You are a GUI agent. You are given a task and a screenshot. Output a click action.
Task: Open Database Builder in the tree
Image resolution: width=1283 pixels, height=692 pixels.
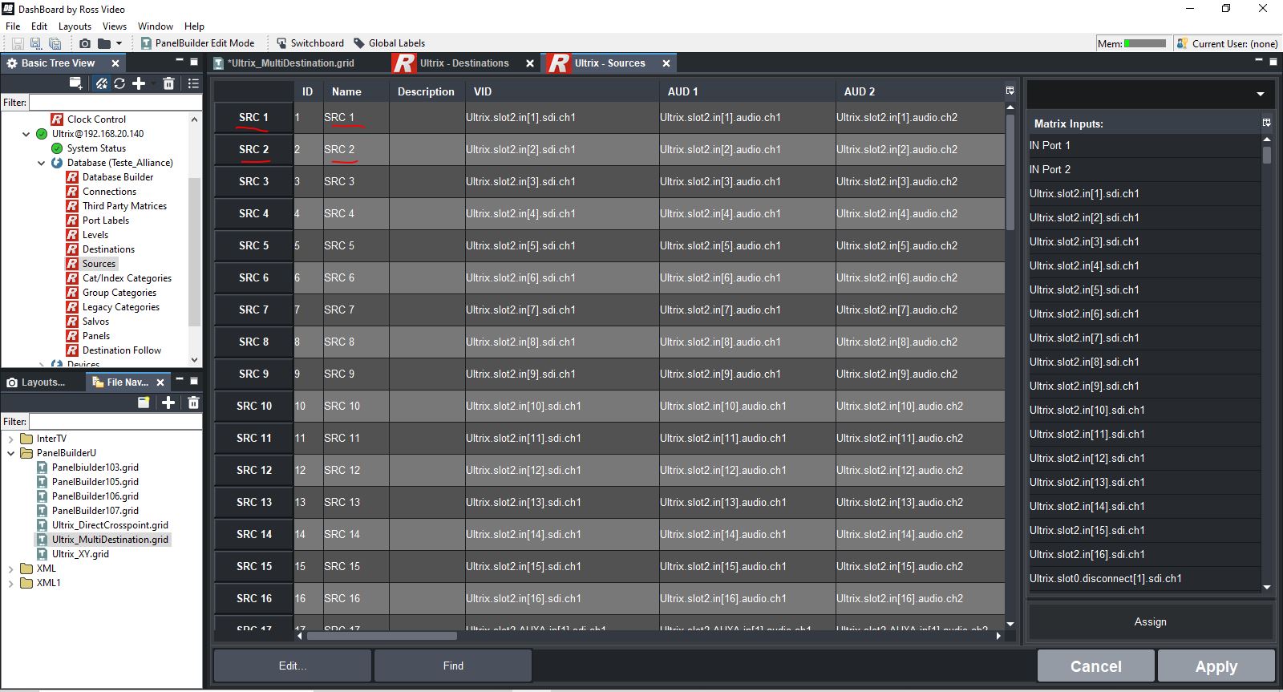(x=118, y=177)
